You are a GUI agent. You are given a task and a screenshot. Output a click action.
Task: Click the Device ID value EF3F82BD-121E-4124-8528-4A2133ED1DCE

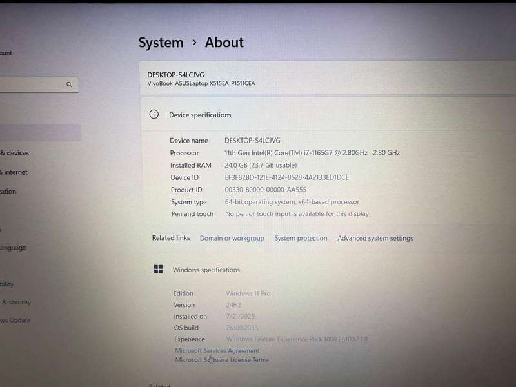tap(286, 178)
